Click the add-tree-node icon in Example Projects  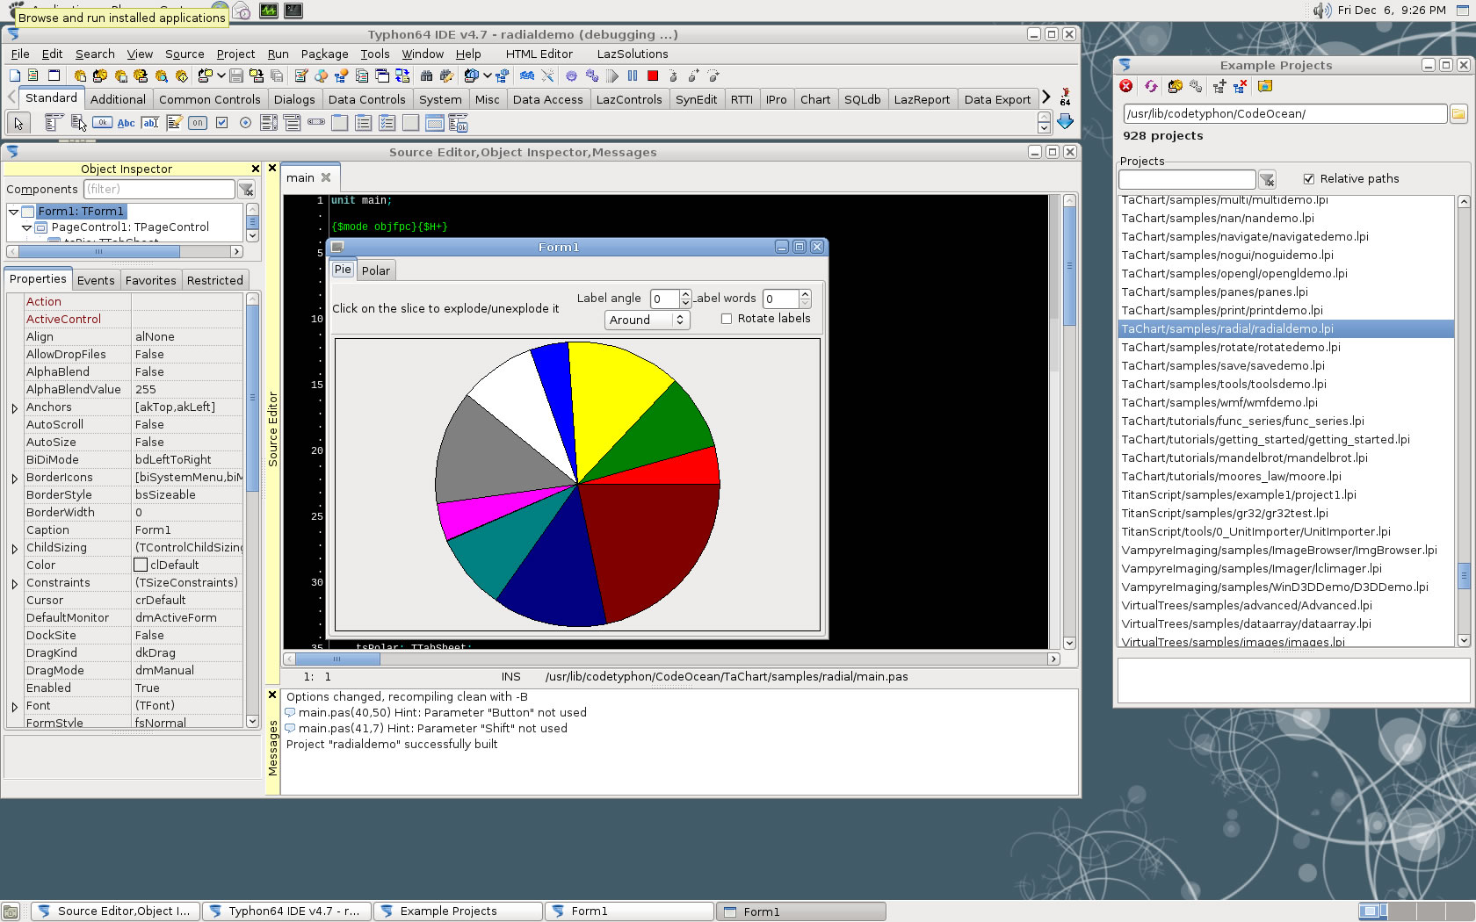pos(1219,86)
